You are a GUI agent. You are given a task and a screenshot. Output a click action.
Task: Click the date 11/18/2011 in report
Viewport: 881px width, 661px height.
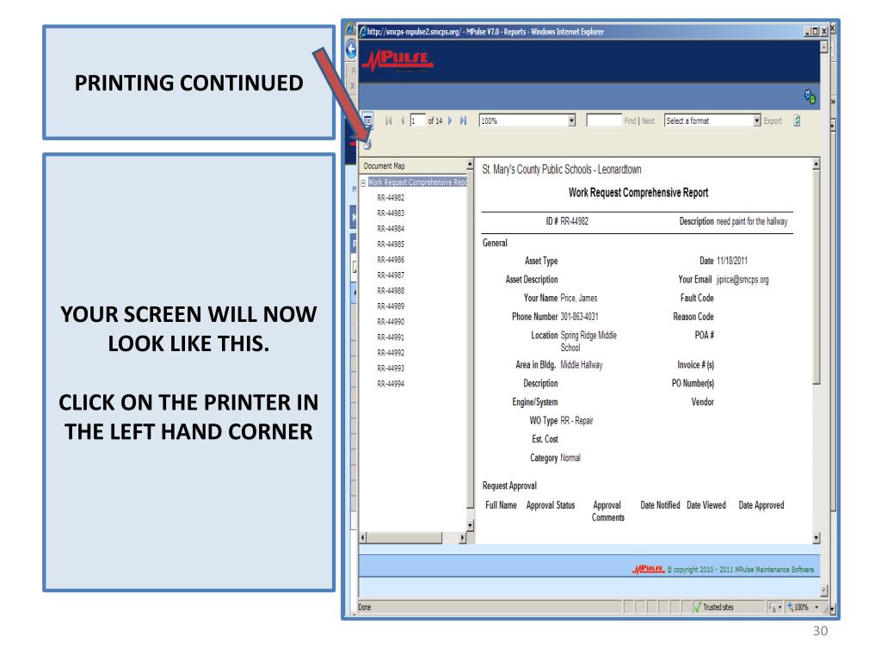tap(732, 261)
